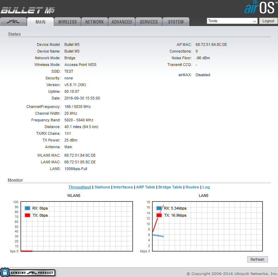Screen dimensions: 278x277
Task: Click the airOS logo
Action: point(261,7)
